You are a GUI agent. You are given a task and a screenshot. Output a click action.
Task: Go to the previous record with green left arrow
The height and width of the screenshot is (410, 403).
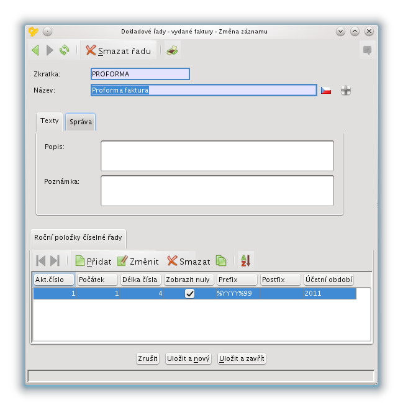point(35,50)
